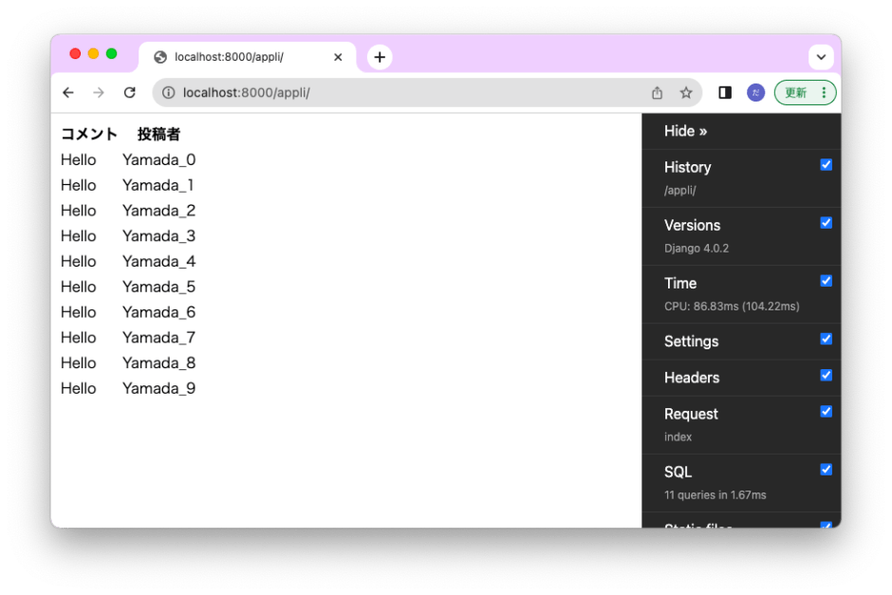Viewport: 892px width, 595px height.
Task: View site information via the info icon
Action: (x=170, y=92)
